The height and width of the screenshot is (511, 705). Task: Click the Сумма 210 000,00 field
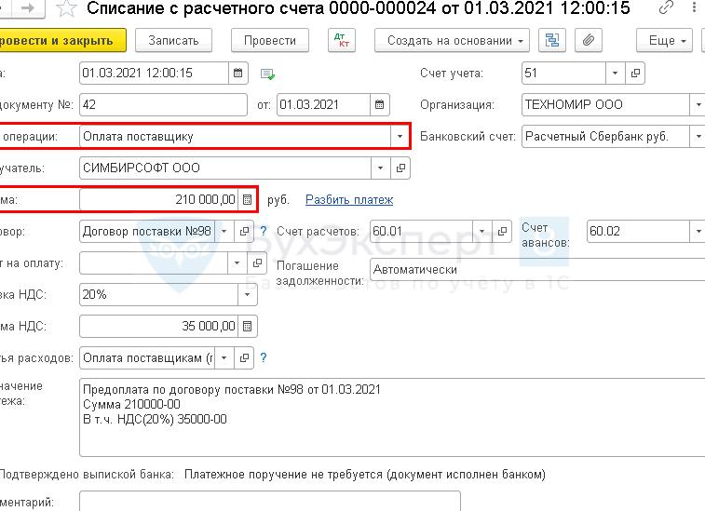tap(158, 199)
